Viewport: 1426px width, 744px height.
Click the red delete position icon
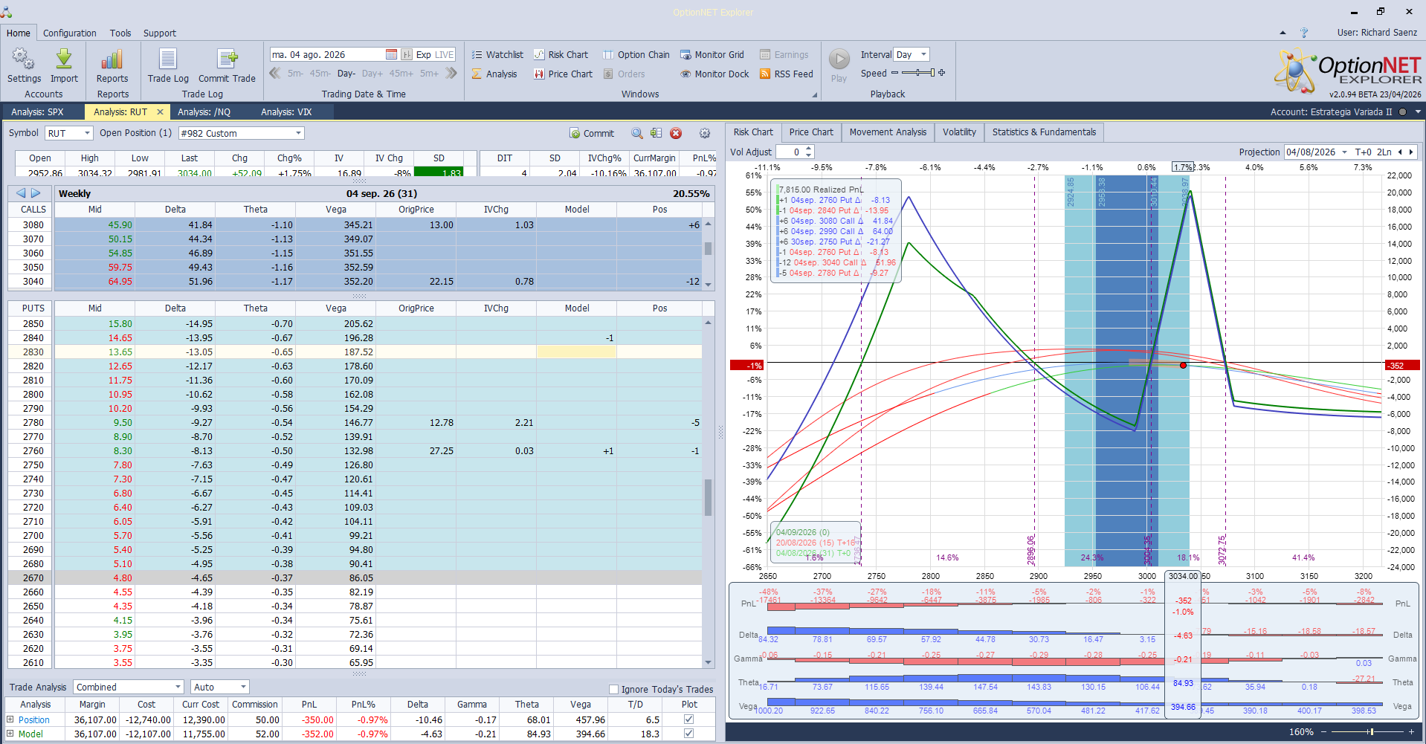coord(676,133)
